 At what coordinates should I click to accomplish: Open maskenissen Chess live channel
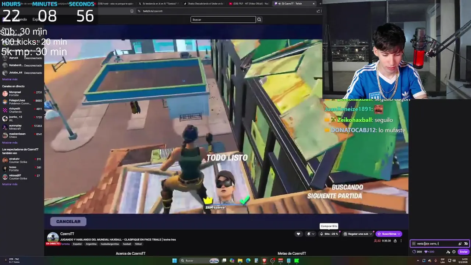point(22,135)
